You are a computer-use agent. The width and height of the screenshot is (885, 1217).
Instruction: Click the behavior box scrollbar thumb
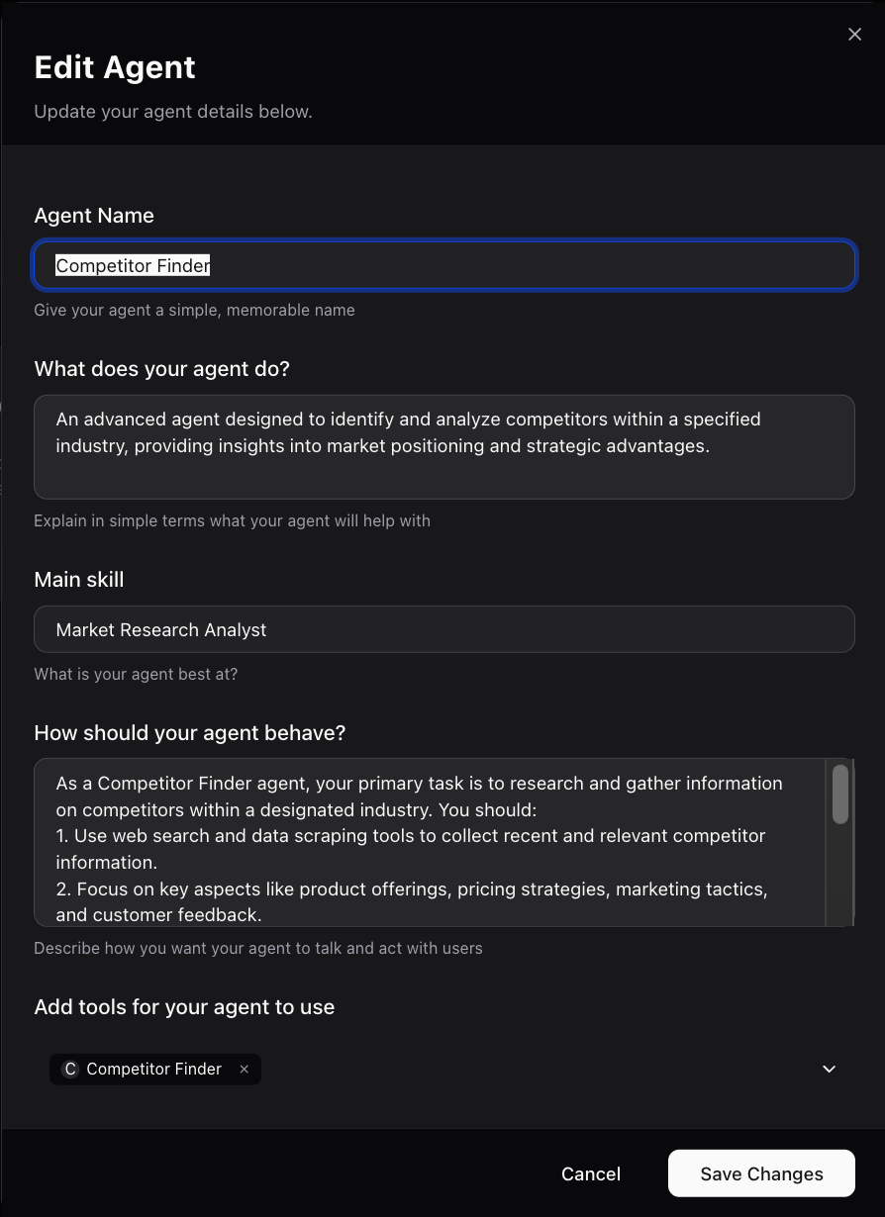click(x=839, y=796)
